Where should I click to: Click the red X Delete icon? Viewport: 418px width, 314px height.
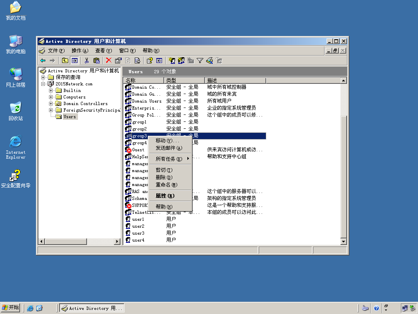(x=109, y=61)
